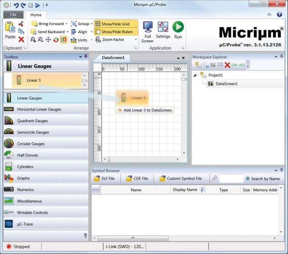The height and width of the screenshot is (254, 288).
Task: Click second Workspace Explorer toolbar icon
Action: point(206,65)
